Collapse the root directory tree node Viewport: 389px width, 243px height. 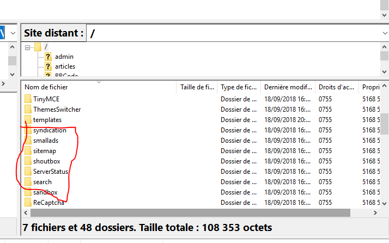click(x=27, y=47)
